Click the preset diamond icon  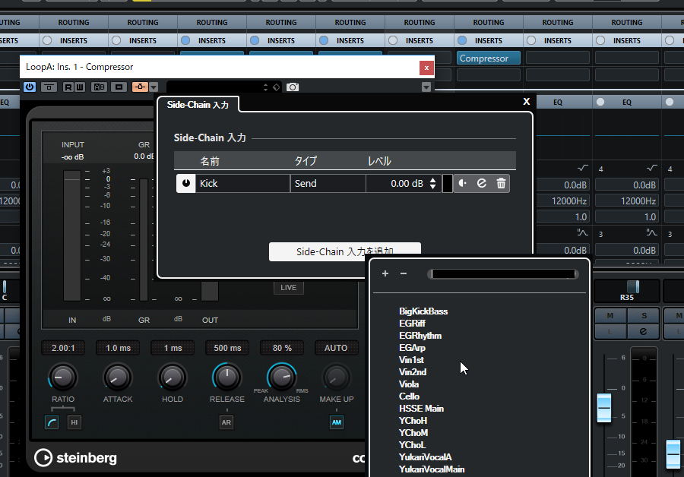click(277, 87)
